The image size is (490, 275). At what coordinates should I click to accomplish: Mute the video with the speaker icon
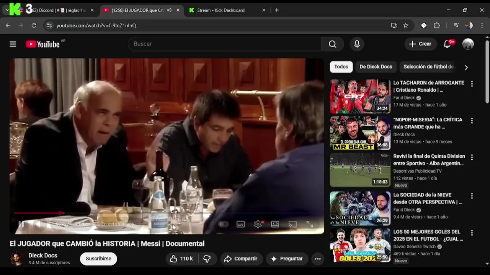[x=39, y=224]
